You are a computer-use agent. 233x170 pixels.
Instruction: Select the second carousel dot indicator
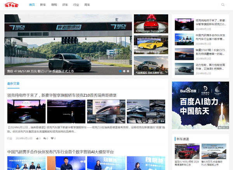coord(124,71)
